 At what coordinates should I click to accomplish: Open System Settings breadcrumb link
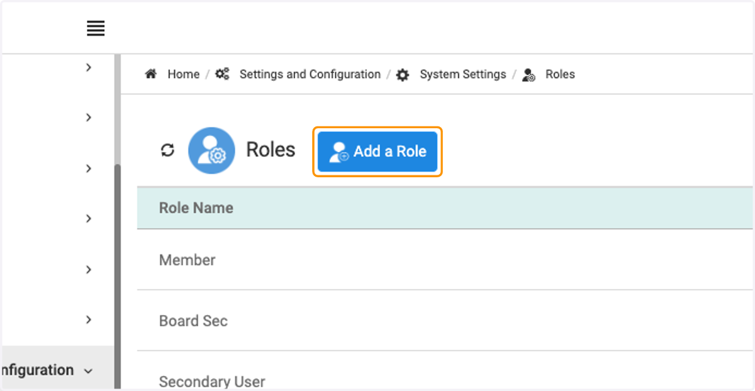pos(463,74)
